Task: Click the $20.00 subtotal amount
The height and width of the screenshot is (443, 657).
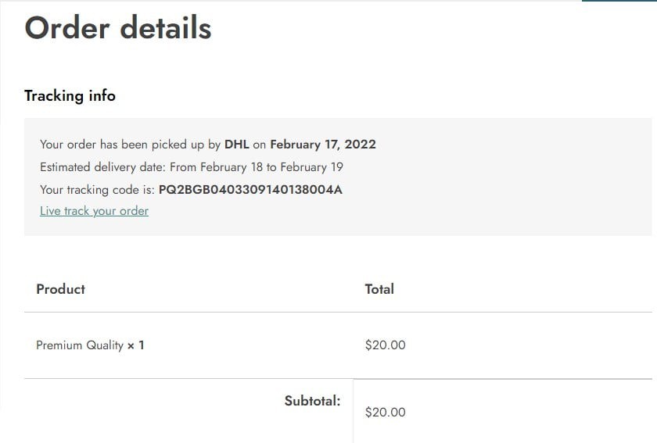Action: click(385, 413)
